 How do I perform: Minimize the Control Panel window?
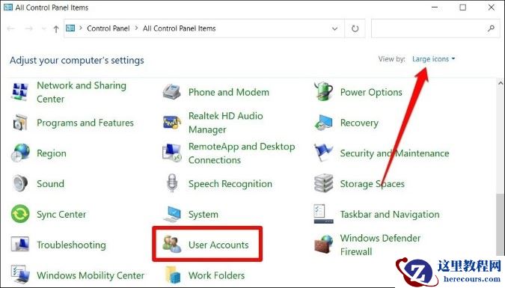[435, 7]
